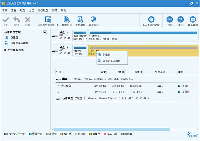Select the (其它) 127 MB partition block
The width and height of the screenshot is (200, 141).
[80, 51]
